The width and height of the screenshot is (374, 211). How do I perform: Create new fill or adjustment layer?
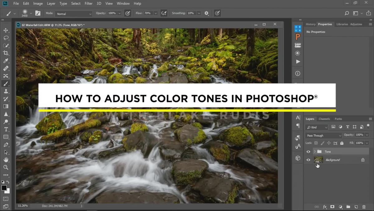click(340, 207)
